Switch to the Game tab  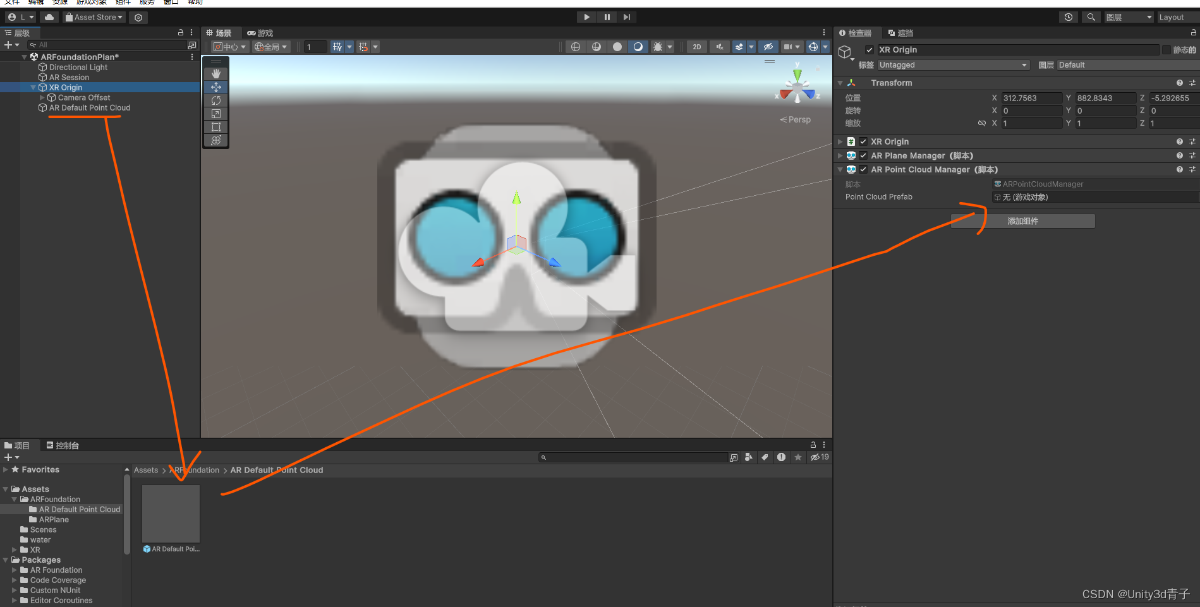point(260,33)
